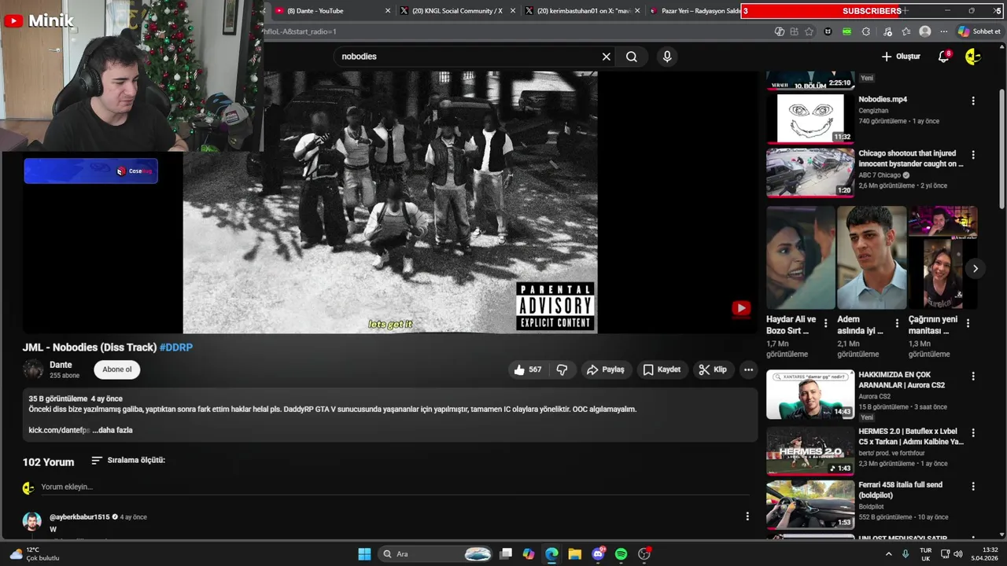Open the browser Extensions puzzle icon
The image size is (1007, 566).
[866, 31]
